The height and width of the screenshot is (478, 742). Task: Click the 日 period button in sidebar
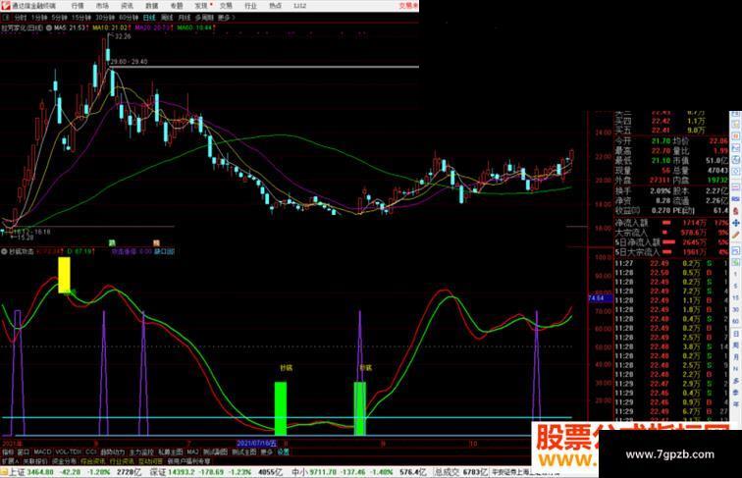(736, 334)
